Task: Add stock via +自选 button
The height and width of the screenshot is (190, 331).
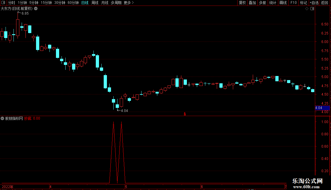Action: point(314,3)
